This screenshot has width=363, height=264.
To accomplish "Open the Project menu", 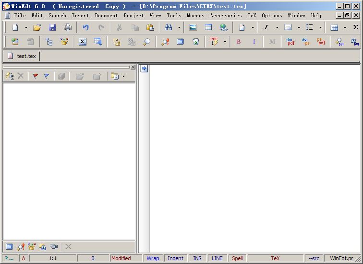I will 133,15.
